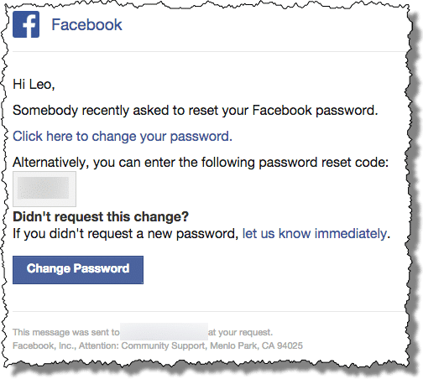Click the 'Hi Leo,' greeting text

click(34, 85)
